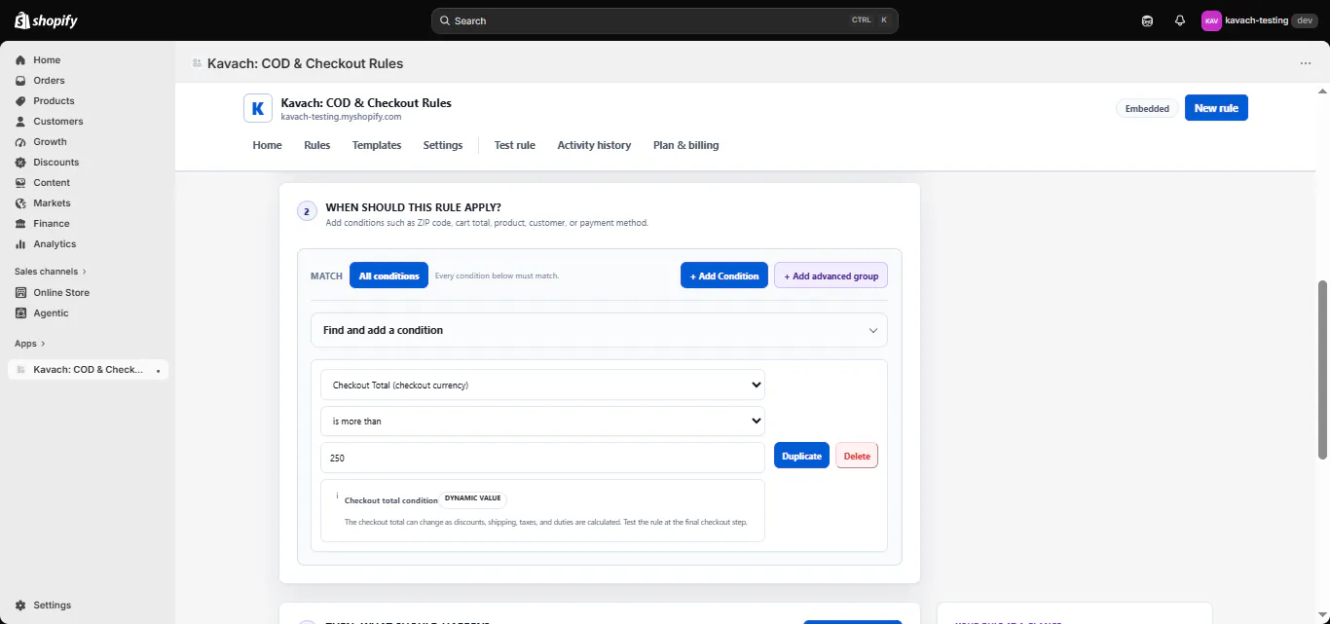This screenshot has height=624, width=1330.
Task: Click the pin dot beside Kavach app entry
Action: pos(158,371)
